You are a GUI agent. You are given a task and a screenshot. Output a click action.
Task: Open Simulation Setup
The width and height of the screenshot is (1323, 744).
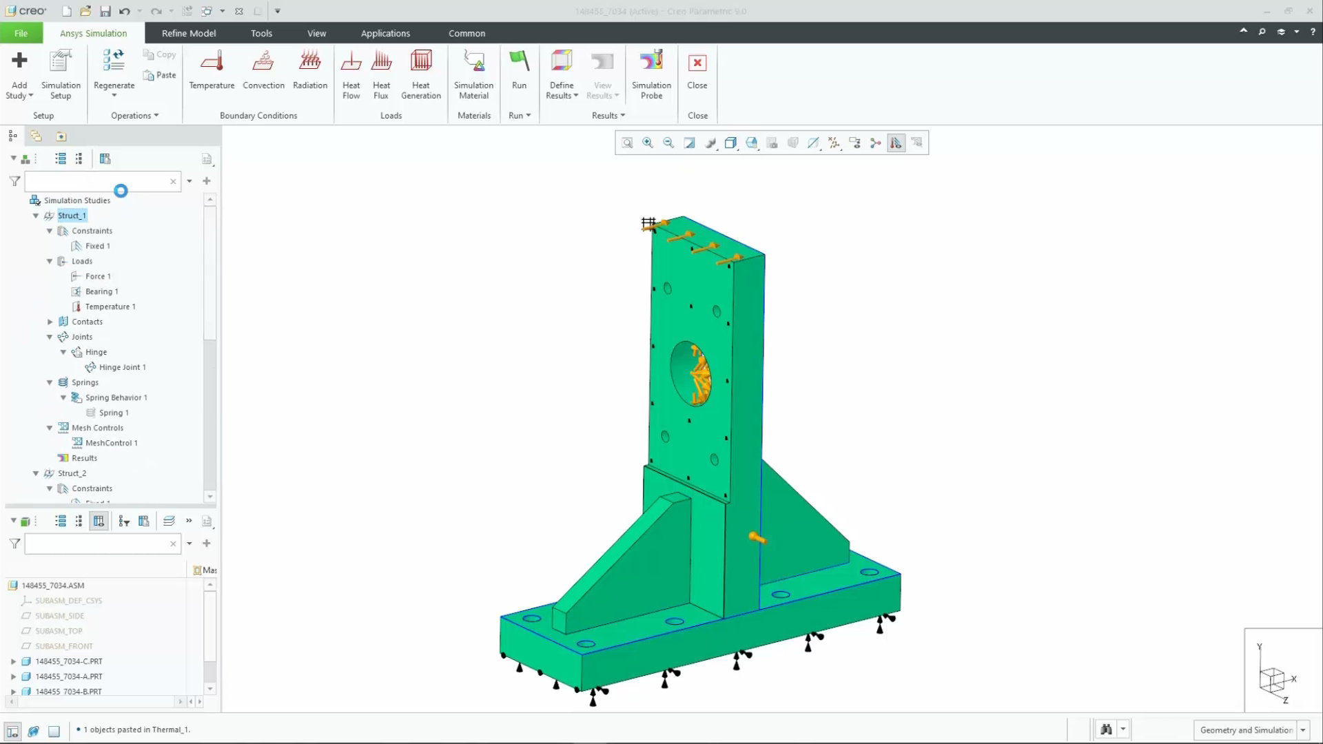pos(61,74)
